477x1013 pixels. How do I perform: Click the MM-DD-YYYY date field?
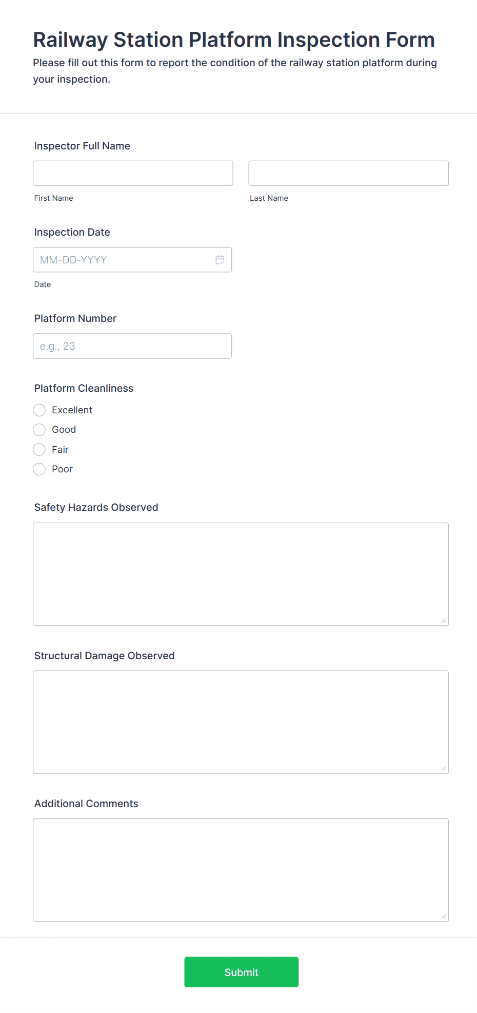[x=123, y=260]
